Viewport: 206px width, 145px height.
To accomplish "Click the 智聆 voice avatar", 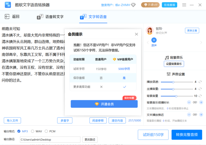I will point(150,31).
